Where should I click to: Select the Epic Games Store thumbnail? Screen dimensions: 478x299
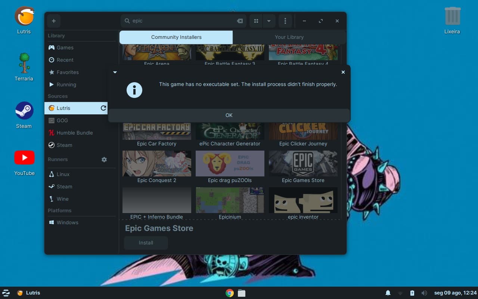[303, 163]
